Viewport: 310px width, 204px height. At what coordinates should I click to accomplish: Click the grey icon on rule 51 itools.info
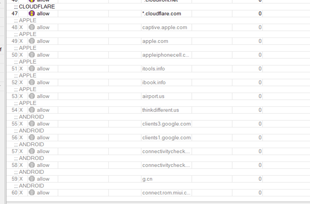point(32,69)
